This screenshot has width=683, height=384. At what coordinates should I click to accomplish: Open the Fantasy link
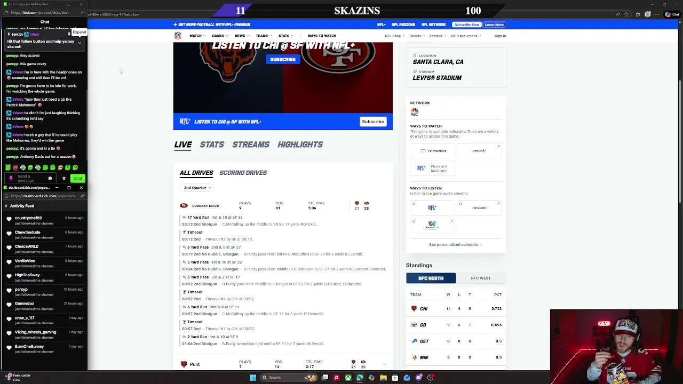click(437, 36)
